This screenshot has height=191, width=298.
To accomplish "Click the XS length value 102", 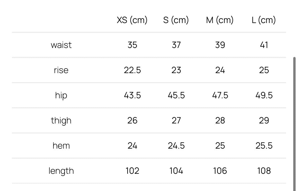I will pyautogui.click(x=132, y=171).
